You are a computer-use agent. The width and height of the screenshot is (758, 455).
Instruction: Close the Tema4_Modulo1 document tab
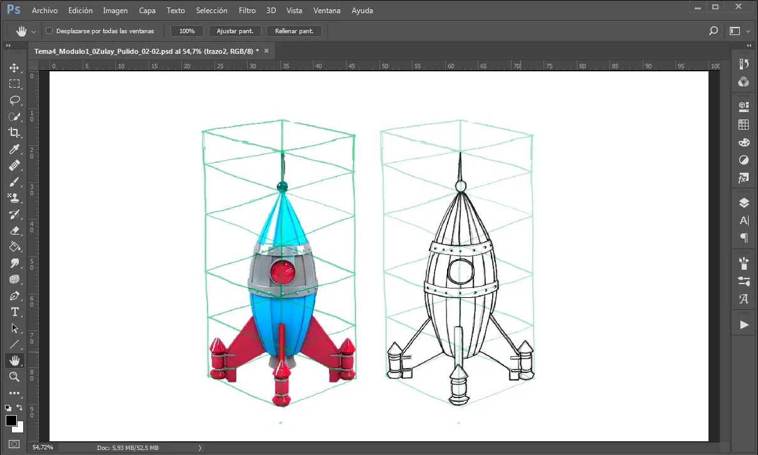pyautogui.click(x=266, y=51)
